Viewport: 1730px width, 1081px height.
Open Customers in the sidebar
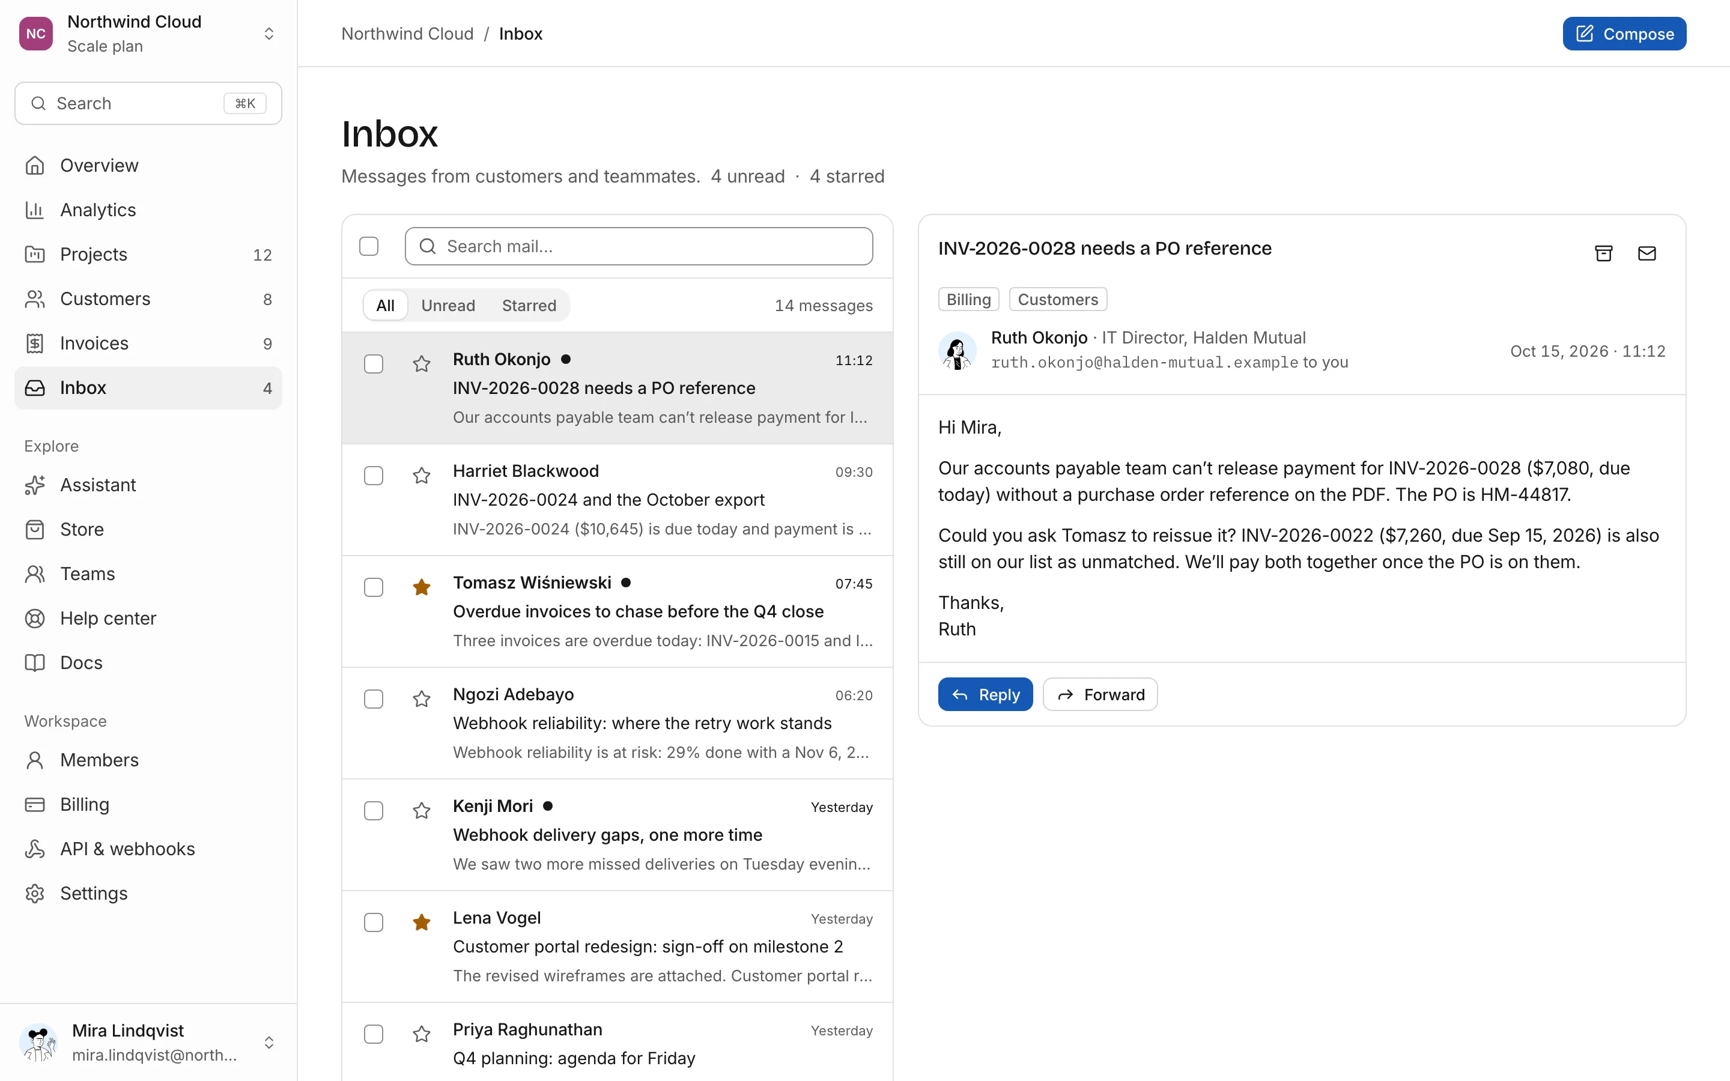[x=148, y=298]
